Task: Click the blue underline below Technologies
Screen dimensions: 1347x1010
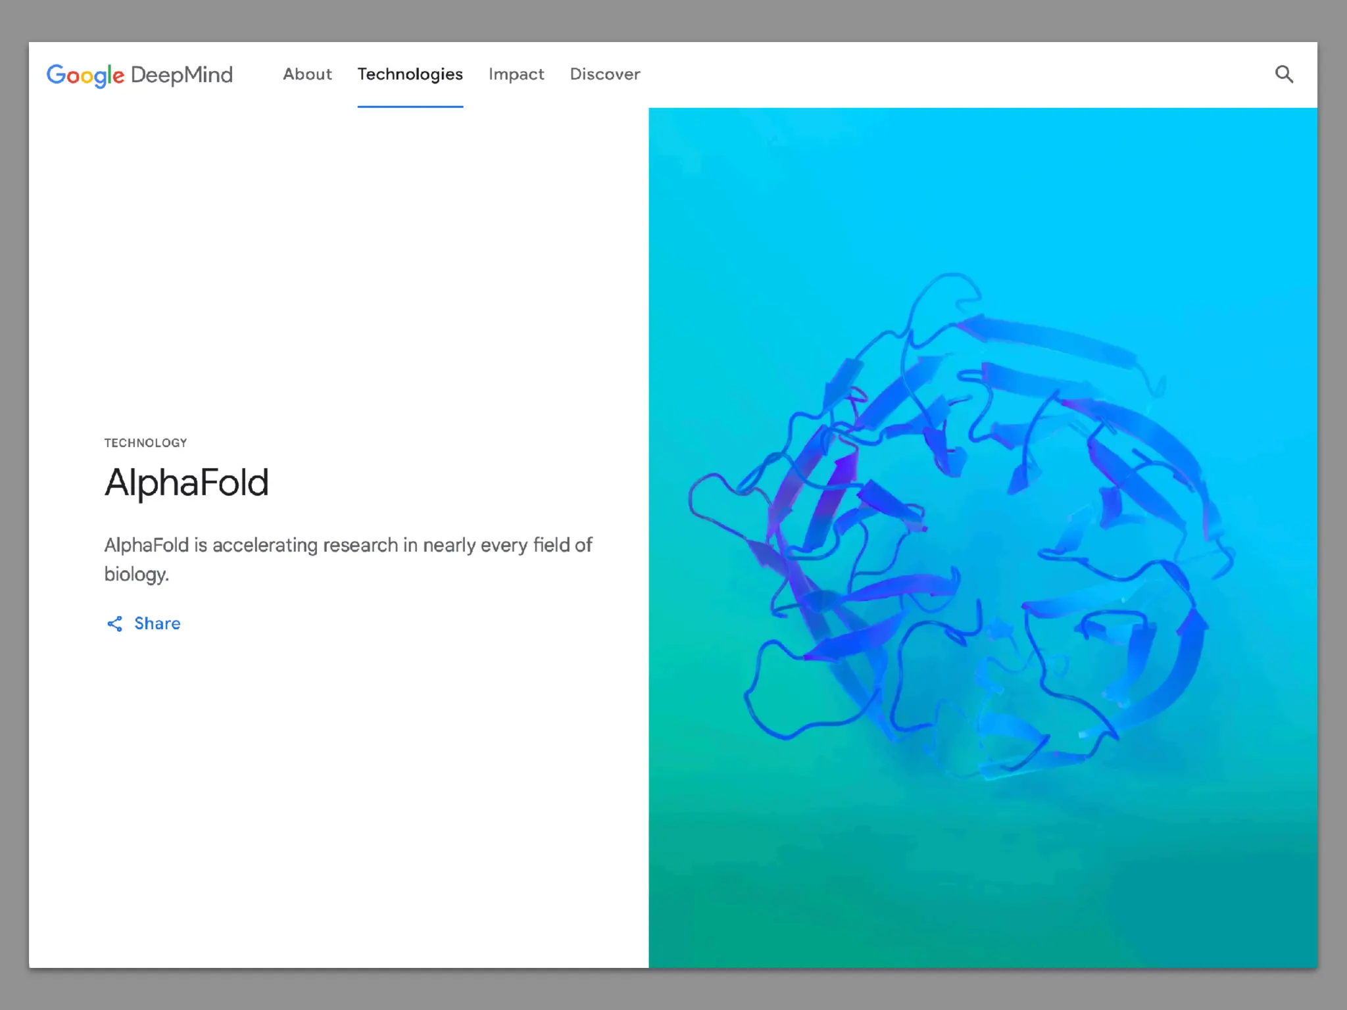Action: pyautogui.click(x=410, y=106)
